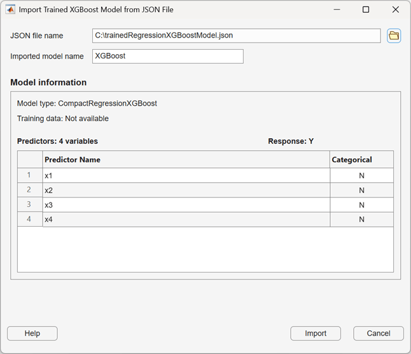Click the Cancel button
411x354 pixels.
click(x=379, y=333)
